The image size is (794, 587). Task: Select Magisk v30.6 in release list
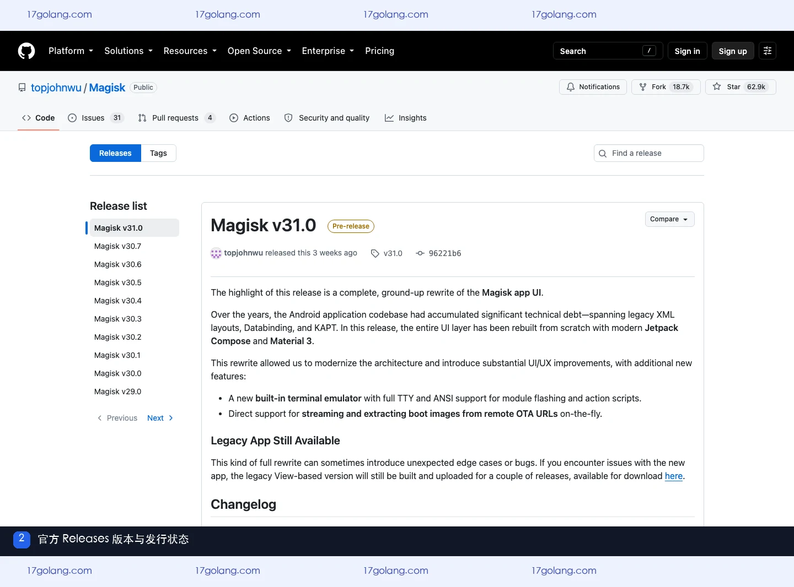coord(134,264)
